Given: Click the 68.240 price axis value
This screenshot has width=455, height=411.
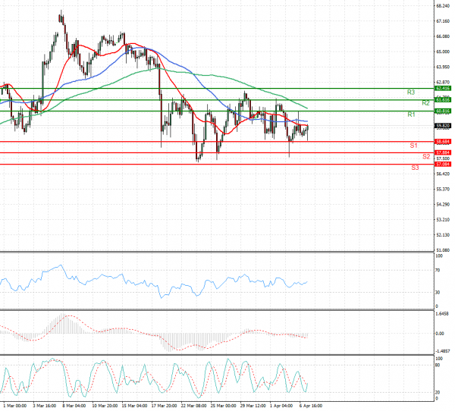Looking at the screenshot, I should (x=443, y=6).
